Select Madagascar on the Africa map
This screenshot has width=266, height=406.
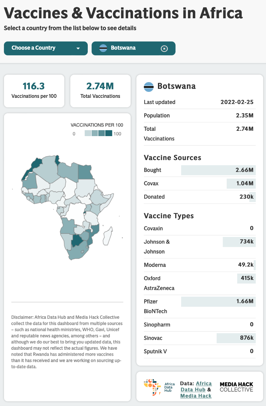click(108, 236)
